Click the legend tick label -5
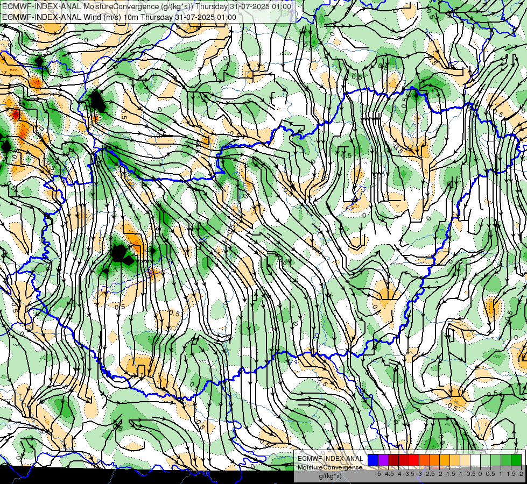This screenshot has height=484, width=527. click(378, 474)
